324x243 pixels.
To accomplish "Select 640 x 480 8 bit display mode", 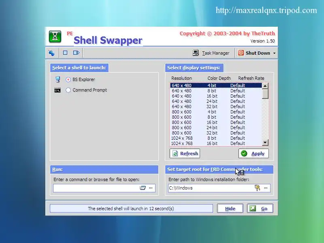I will tap(216, 91).
